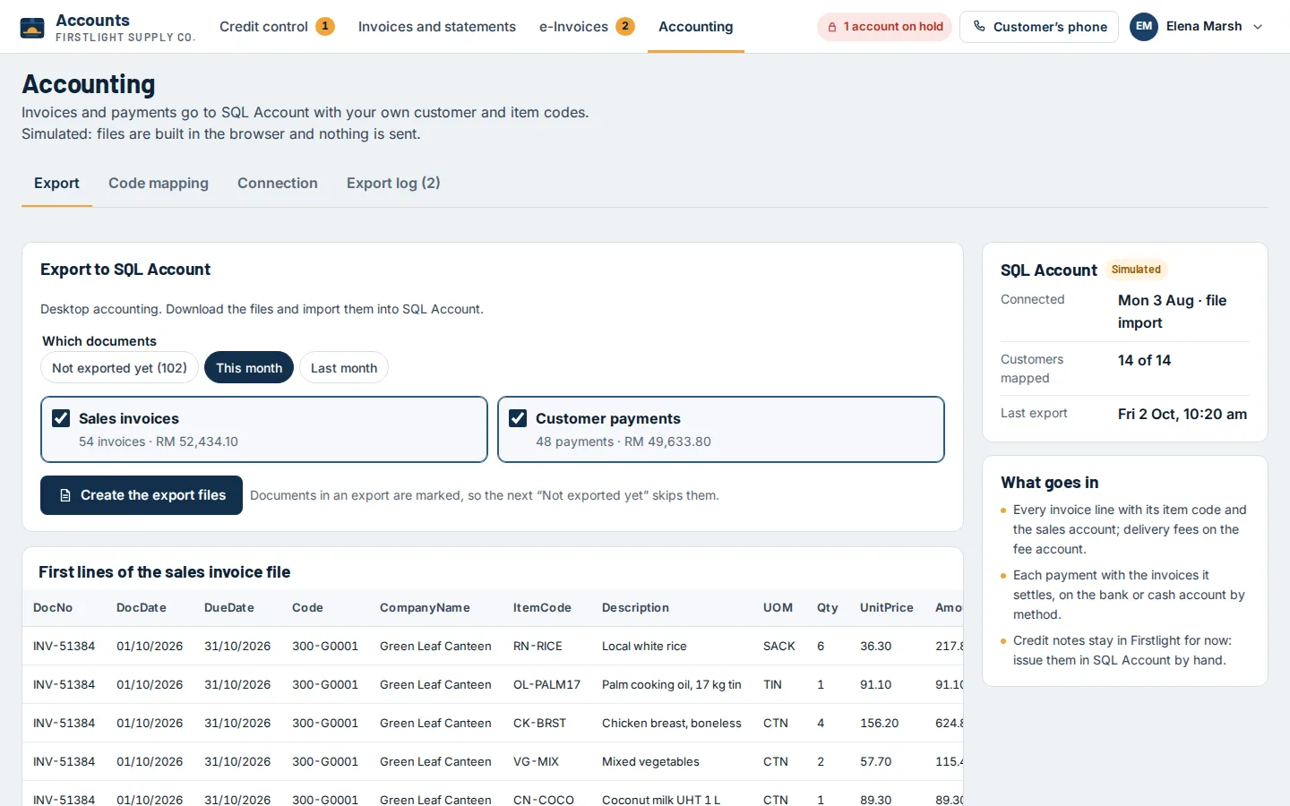Viewport: 1290px width, 806px height.
Task: Click the document icon on Create the export files
Action: (65, 495)
